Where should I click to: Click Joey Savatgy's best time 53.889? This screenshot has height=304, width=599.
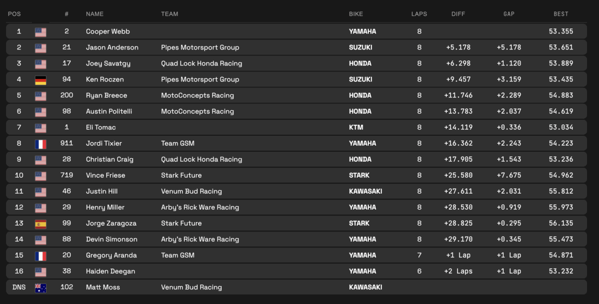click(561, 63)
